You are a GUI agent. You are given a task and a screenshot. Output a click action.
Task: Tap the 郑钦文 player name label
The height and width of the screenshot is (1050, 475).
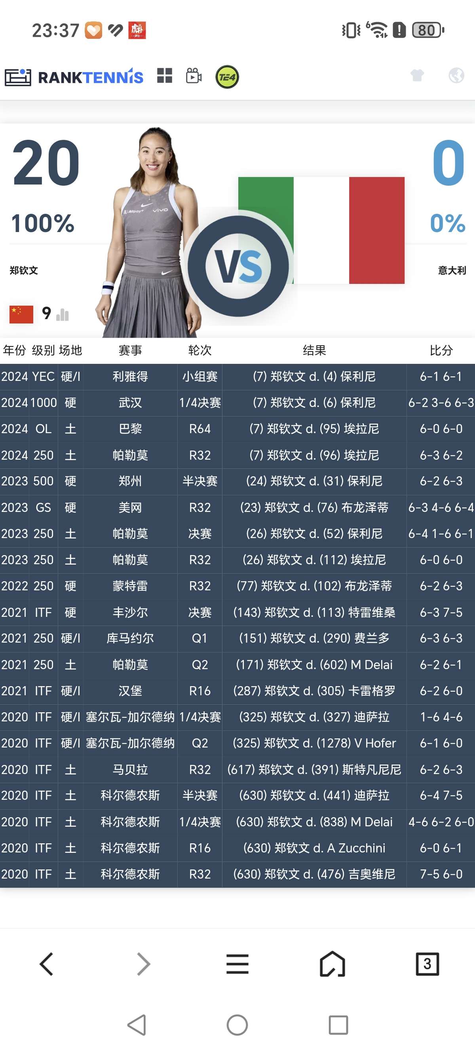tap(24, 270)
